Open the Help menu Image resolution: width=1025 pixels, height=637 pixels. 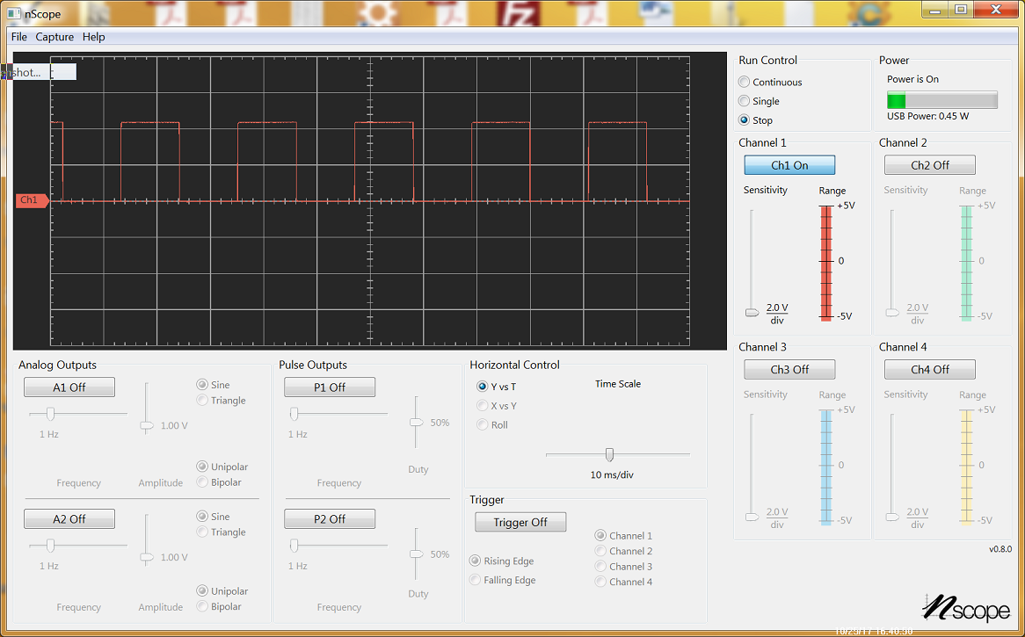pyautogui.click(x=93, y=37)
